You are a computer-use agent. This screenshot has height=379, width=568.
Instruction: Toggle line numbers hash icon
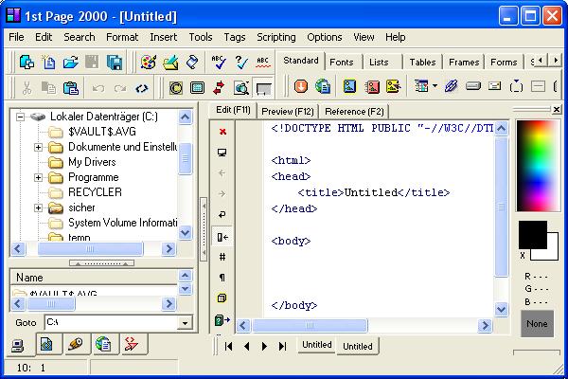[222, 257]
